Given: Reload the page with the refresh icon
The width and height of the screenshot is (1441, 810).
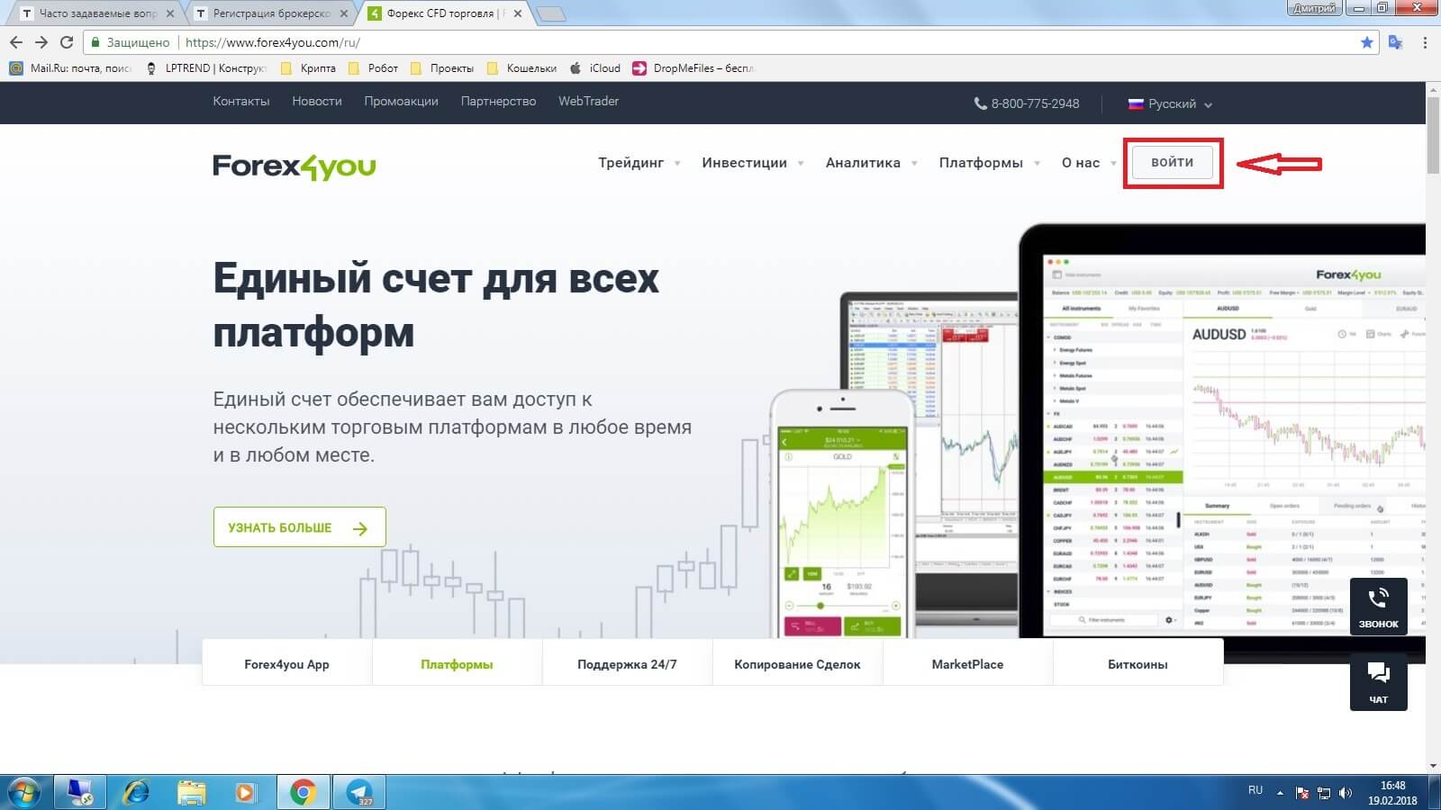Looking at the screenshot, I should pos(67,42).
